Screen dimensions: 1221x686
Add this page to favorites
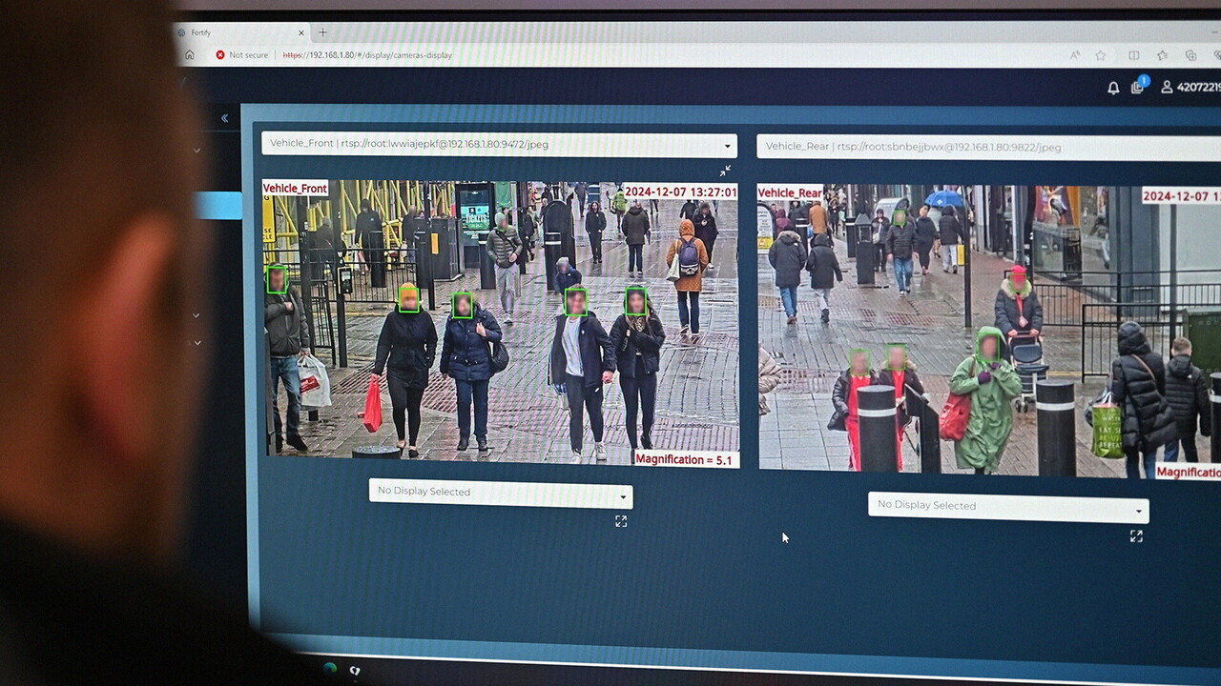(1101, 56)
